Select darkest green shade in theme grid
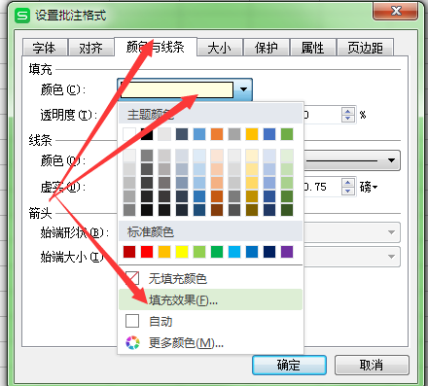428x386 pixels. tap(287, 210)
